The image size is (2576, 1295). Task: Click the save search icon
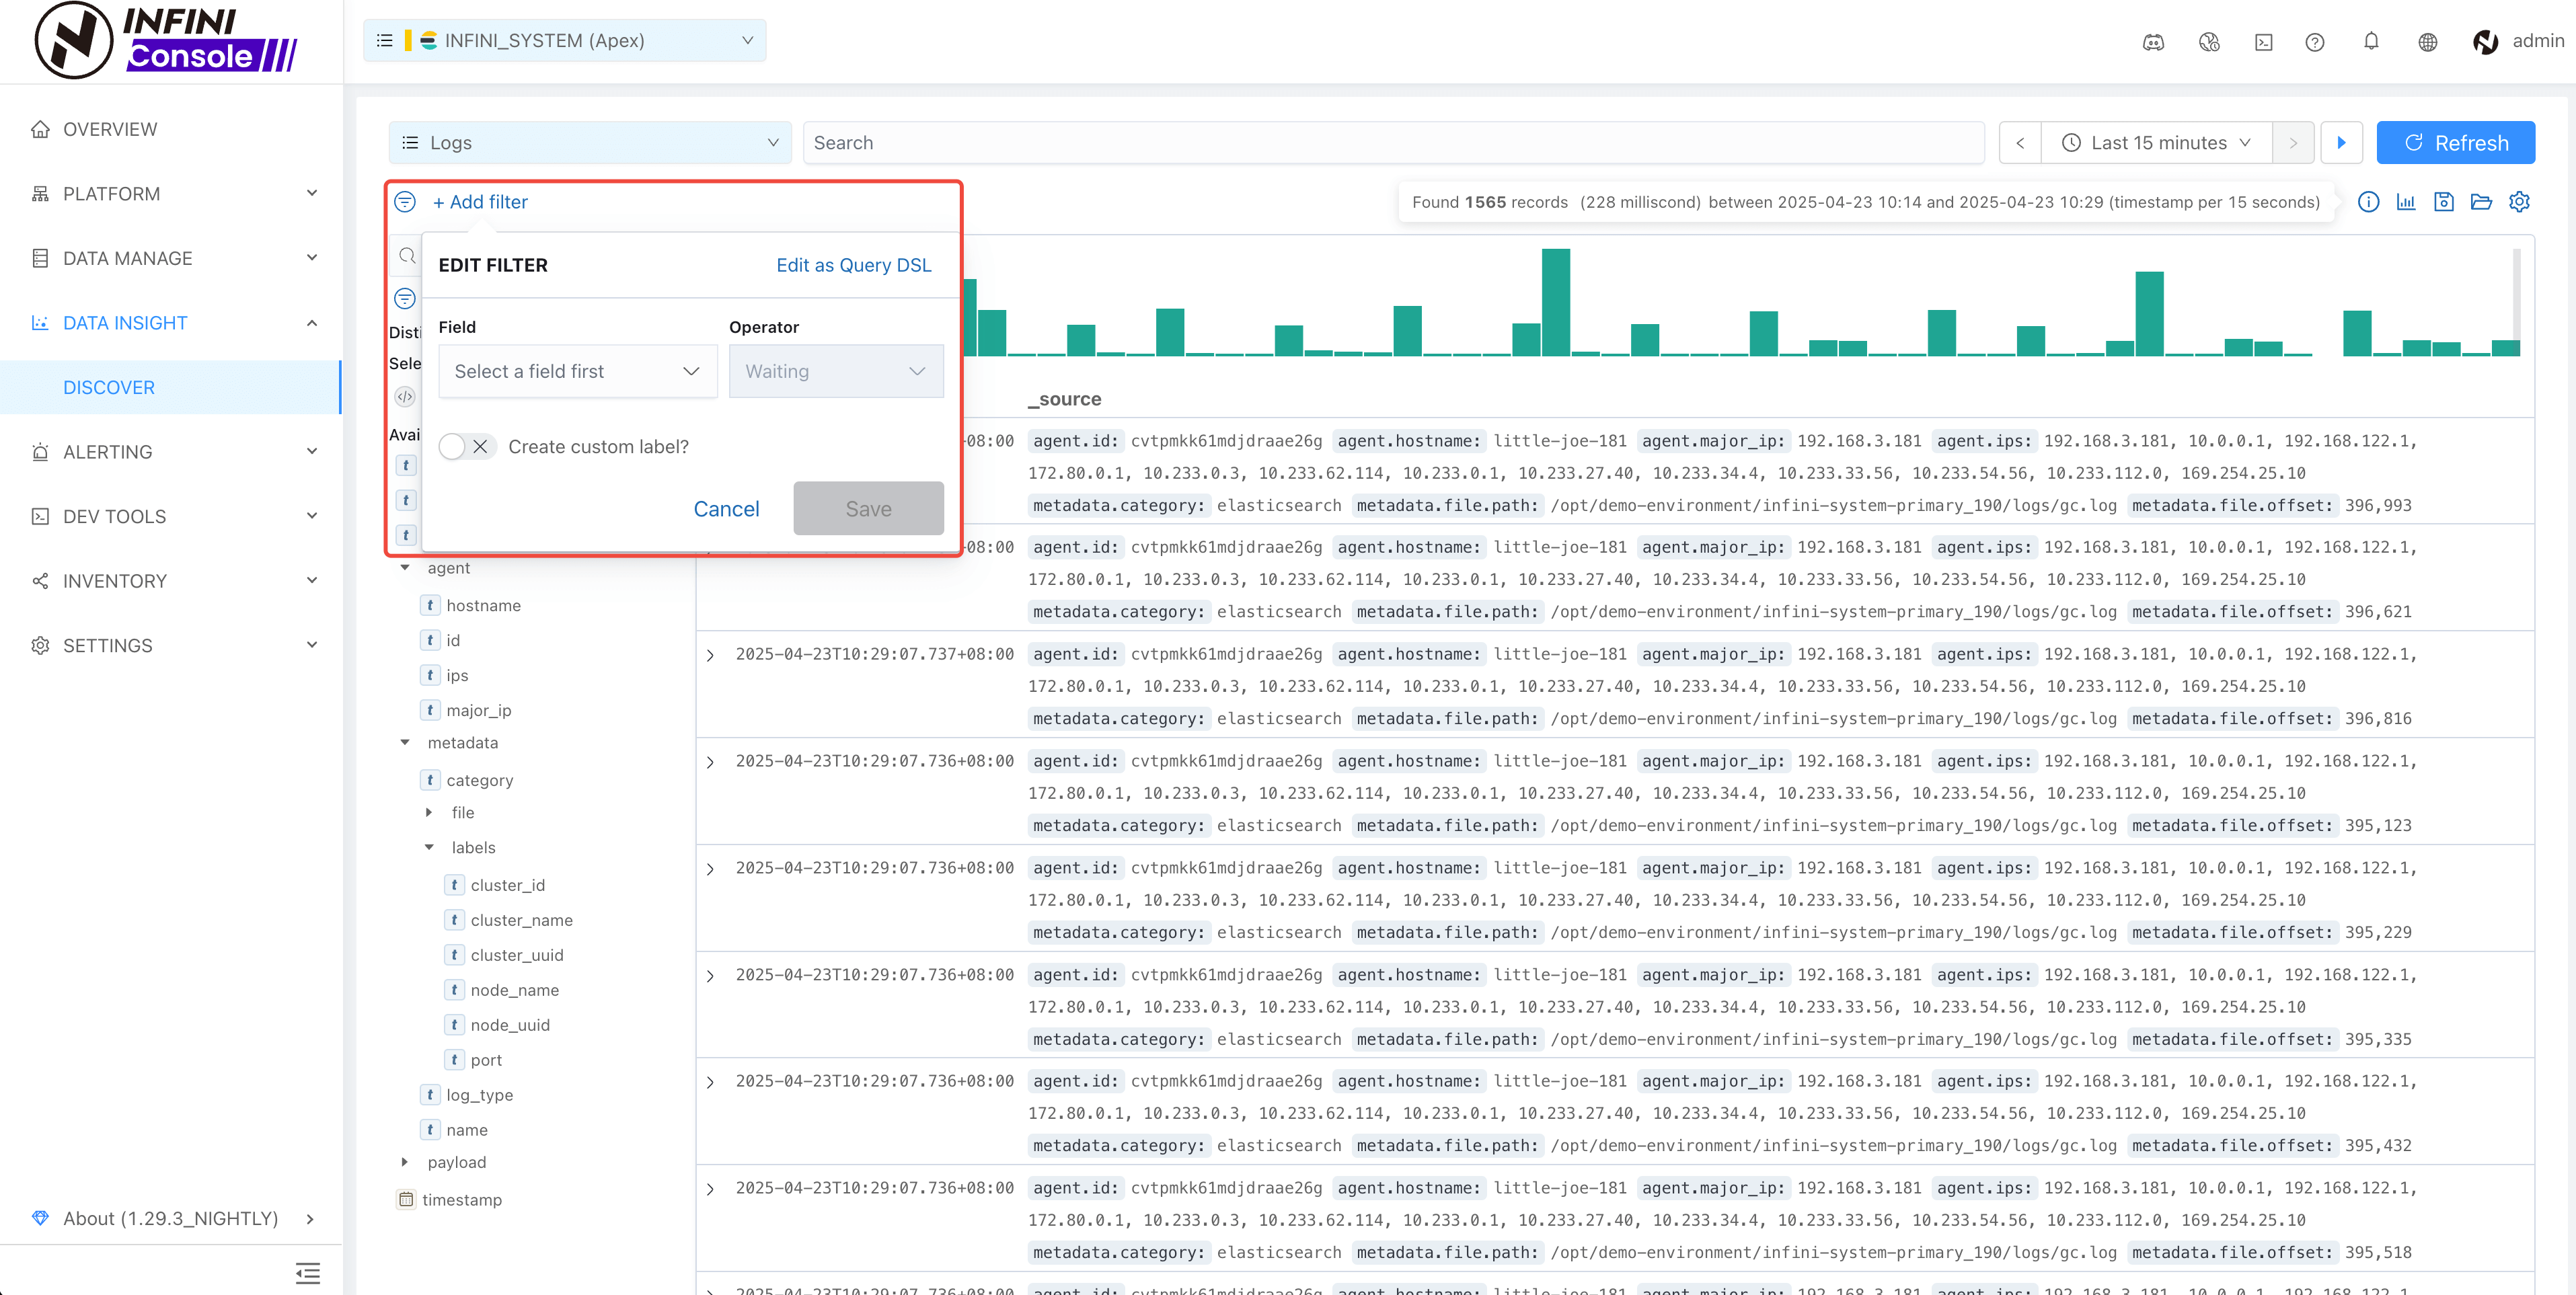2444,202
